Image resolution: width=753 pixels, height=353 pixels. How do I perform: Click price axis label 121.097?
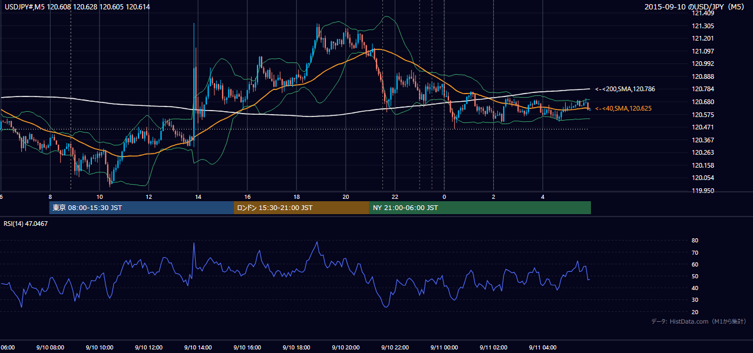pos(704,51)
